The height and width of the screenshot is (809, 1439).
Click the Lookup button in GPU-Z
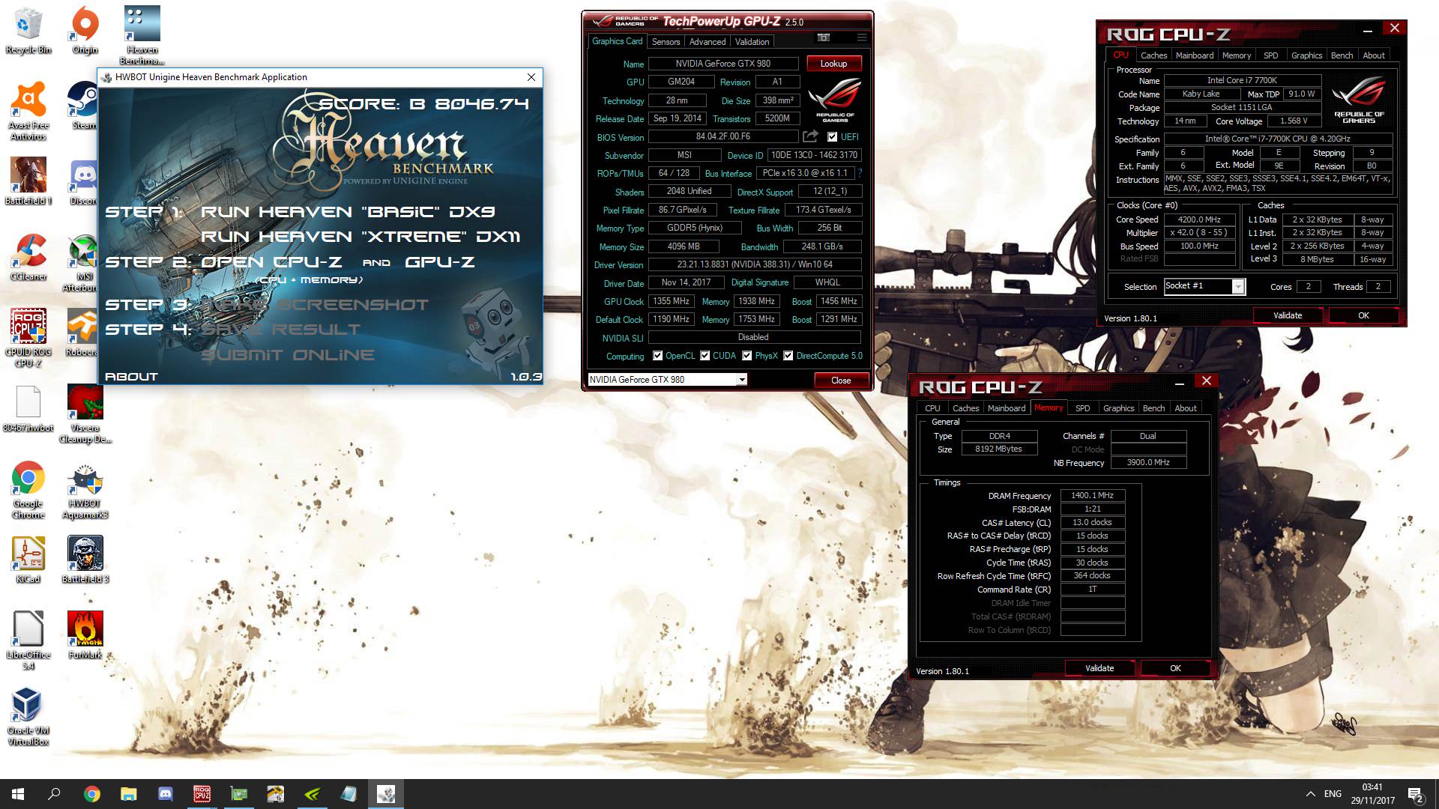[833, 64]
